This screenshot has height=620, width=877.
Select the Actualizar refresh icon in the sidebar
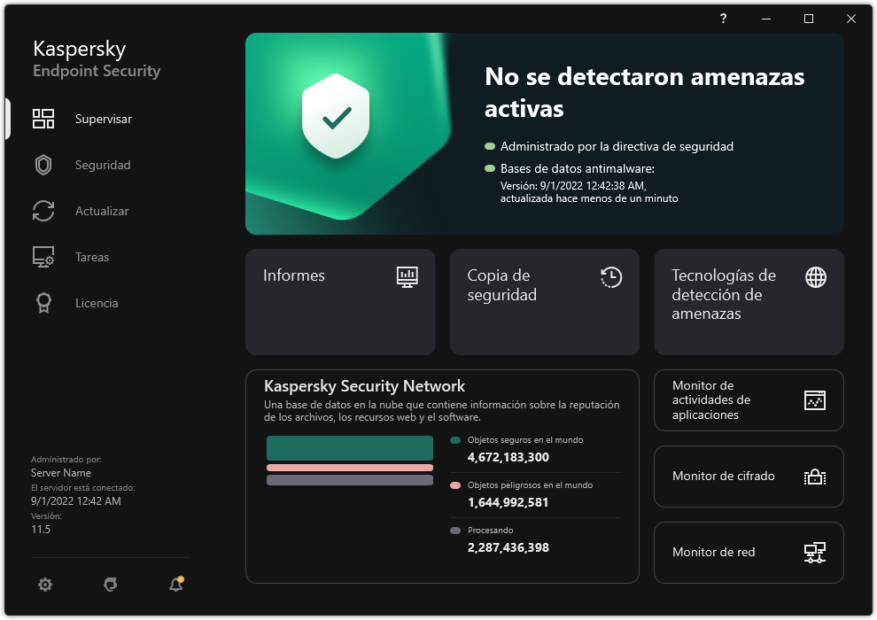(x=43, y=211)
